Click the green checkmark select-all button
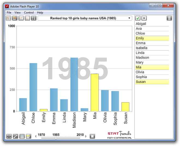Viewport: 180px width, 146px height. 138,18
